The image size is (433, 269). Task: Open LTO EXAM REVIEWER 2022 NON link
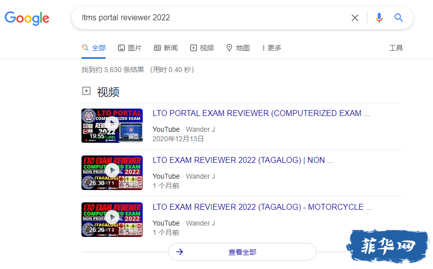(x=243, y=160)
